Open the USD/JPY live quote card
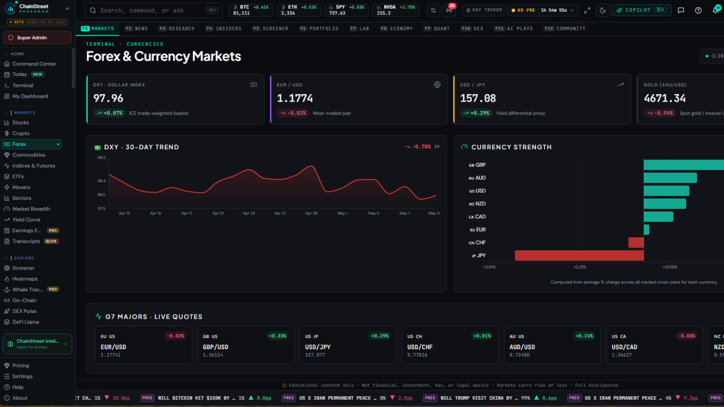The image size is (724, 407). [x=348, y=345]
